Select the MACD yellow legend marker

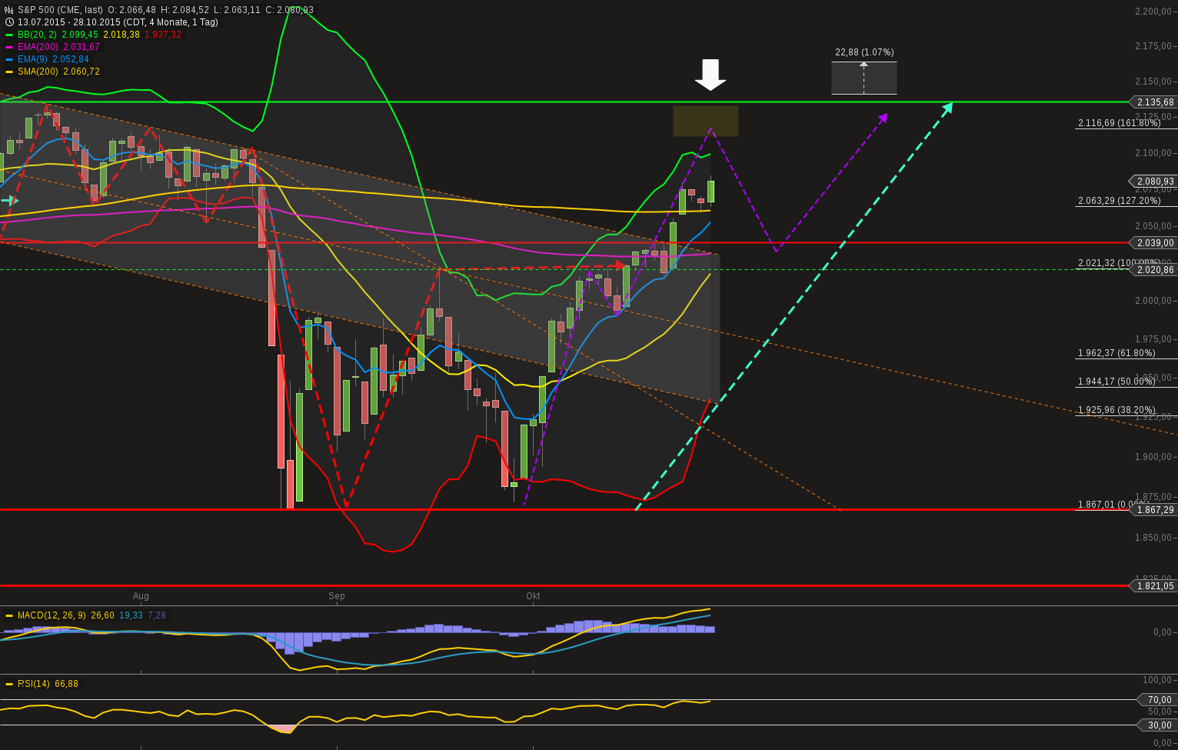9,615
